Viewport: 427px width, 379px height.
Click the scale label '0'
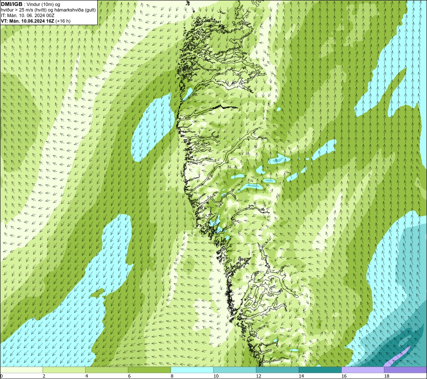(1, 376)
